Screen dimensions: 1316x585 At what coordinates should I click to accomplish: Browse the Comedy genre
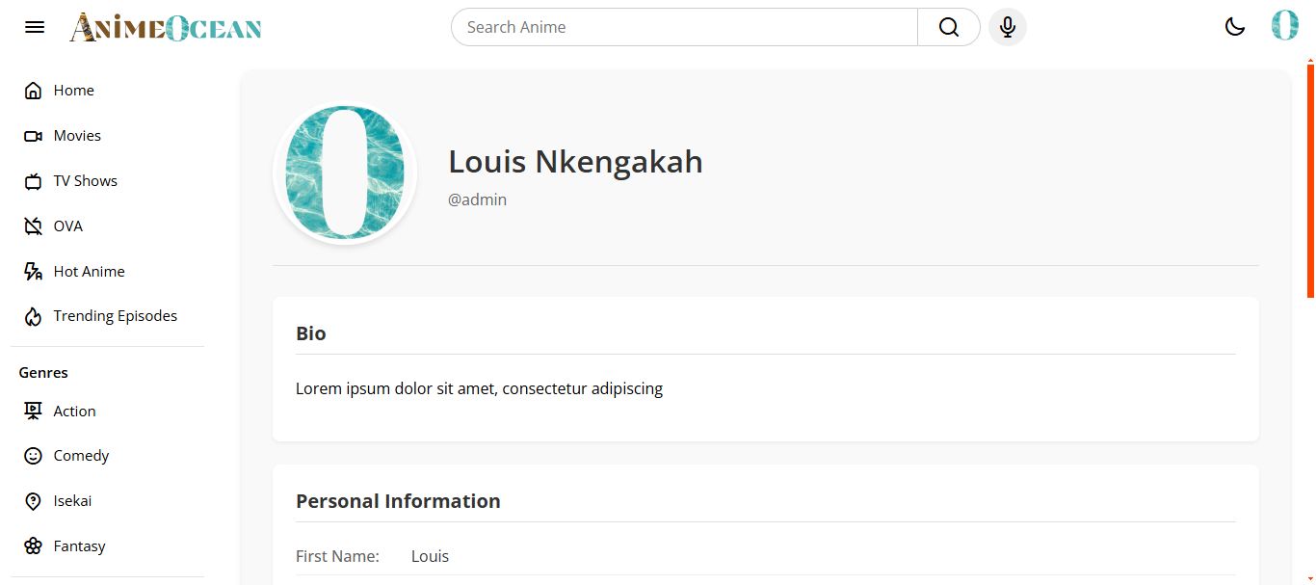[x=81, y=456]
